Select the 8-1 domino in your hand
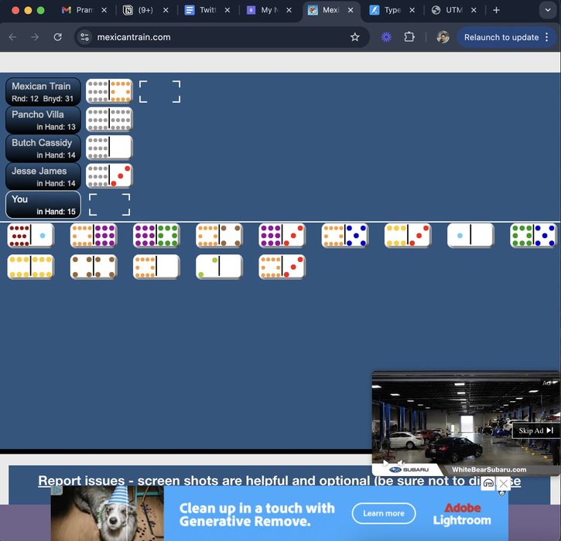 pos(31,236)
